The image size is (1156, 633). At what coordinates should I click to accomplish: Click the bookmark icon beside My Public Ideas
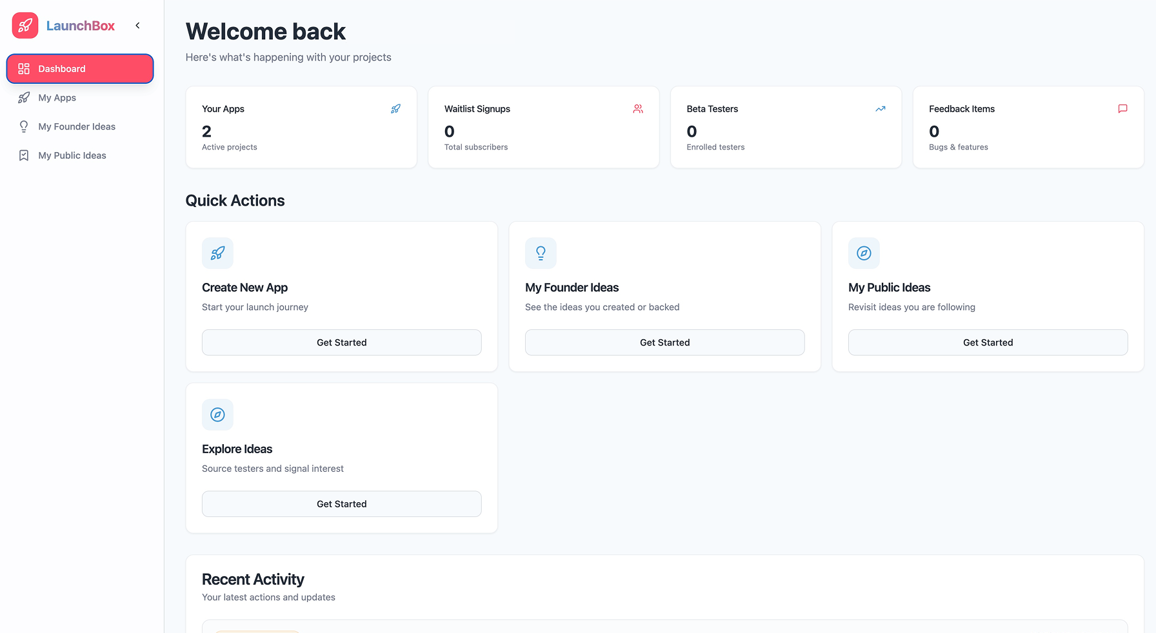point(24,155)
